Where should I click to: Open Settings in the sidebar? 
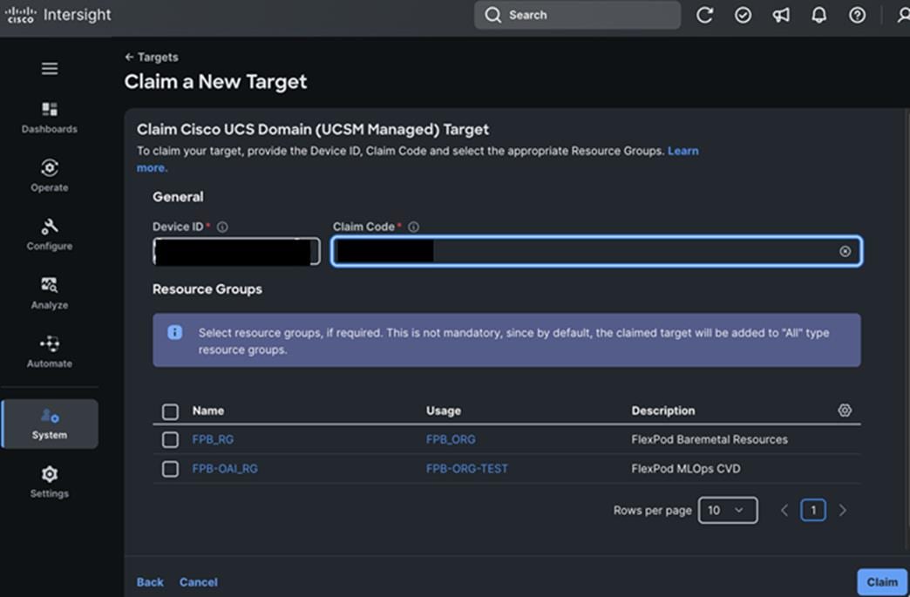pyautogui.click(x=50, y=482)
